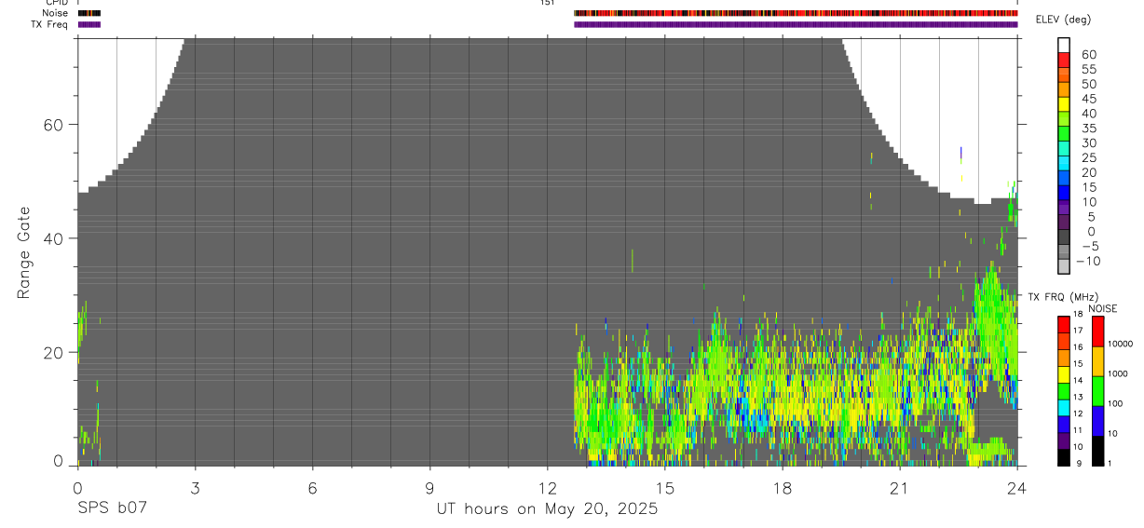Click the '18' tick on the UT hours axis
The width and height of the screenshot is (1144, 528).
pyautogui.click(x=783, y=488)
